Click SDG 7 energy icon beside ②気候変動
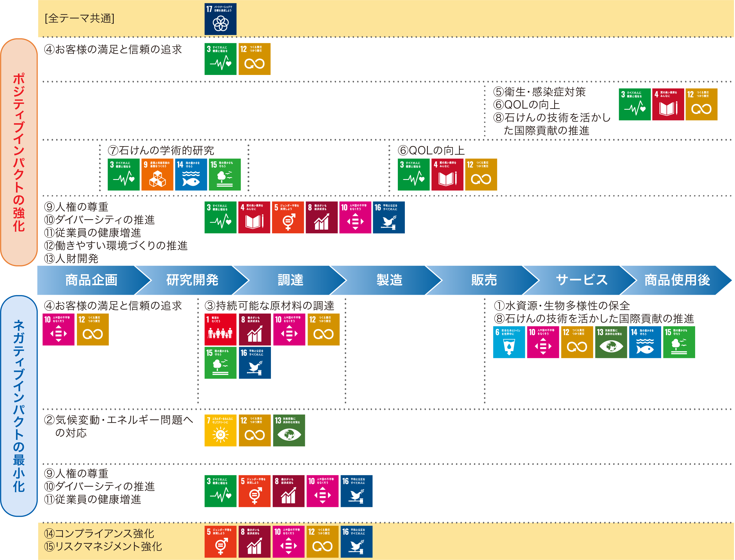735x560 pixels. pos(220,431)
